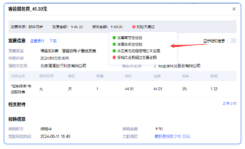Click the 报销金额 ¥50.00 summary value

tap(117, 27)
